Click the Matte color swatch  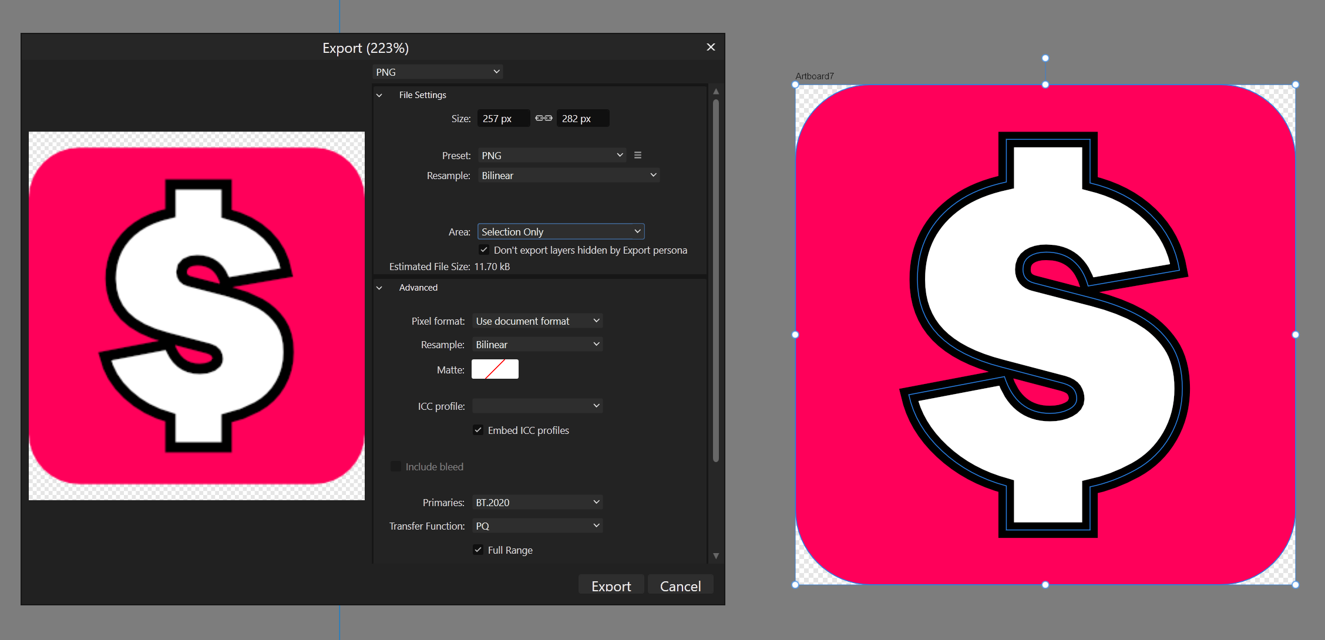point(495,369)
